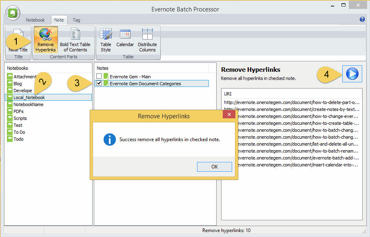Image resolution: width=370 pixels, height=237 pixels.
Task: Click the Notebooks column header
Action: 48,68
